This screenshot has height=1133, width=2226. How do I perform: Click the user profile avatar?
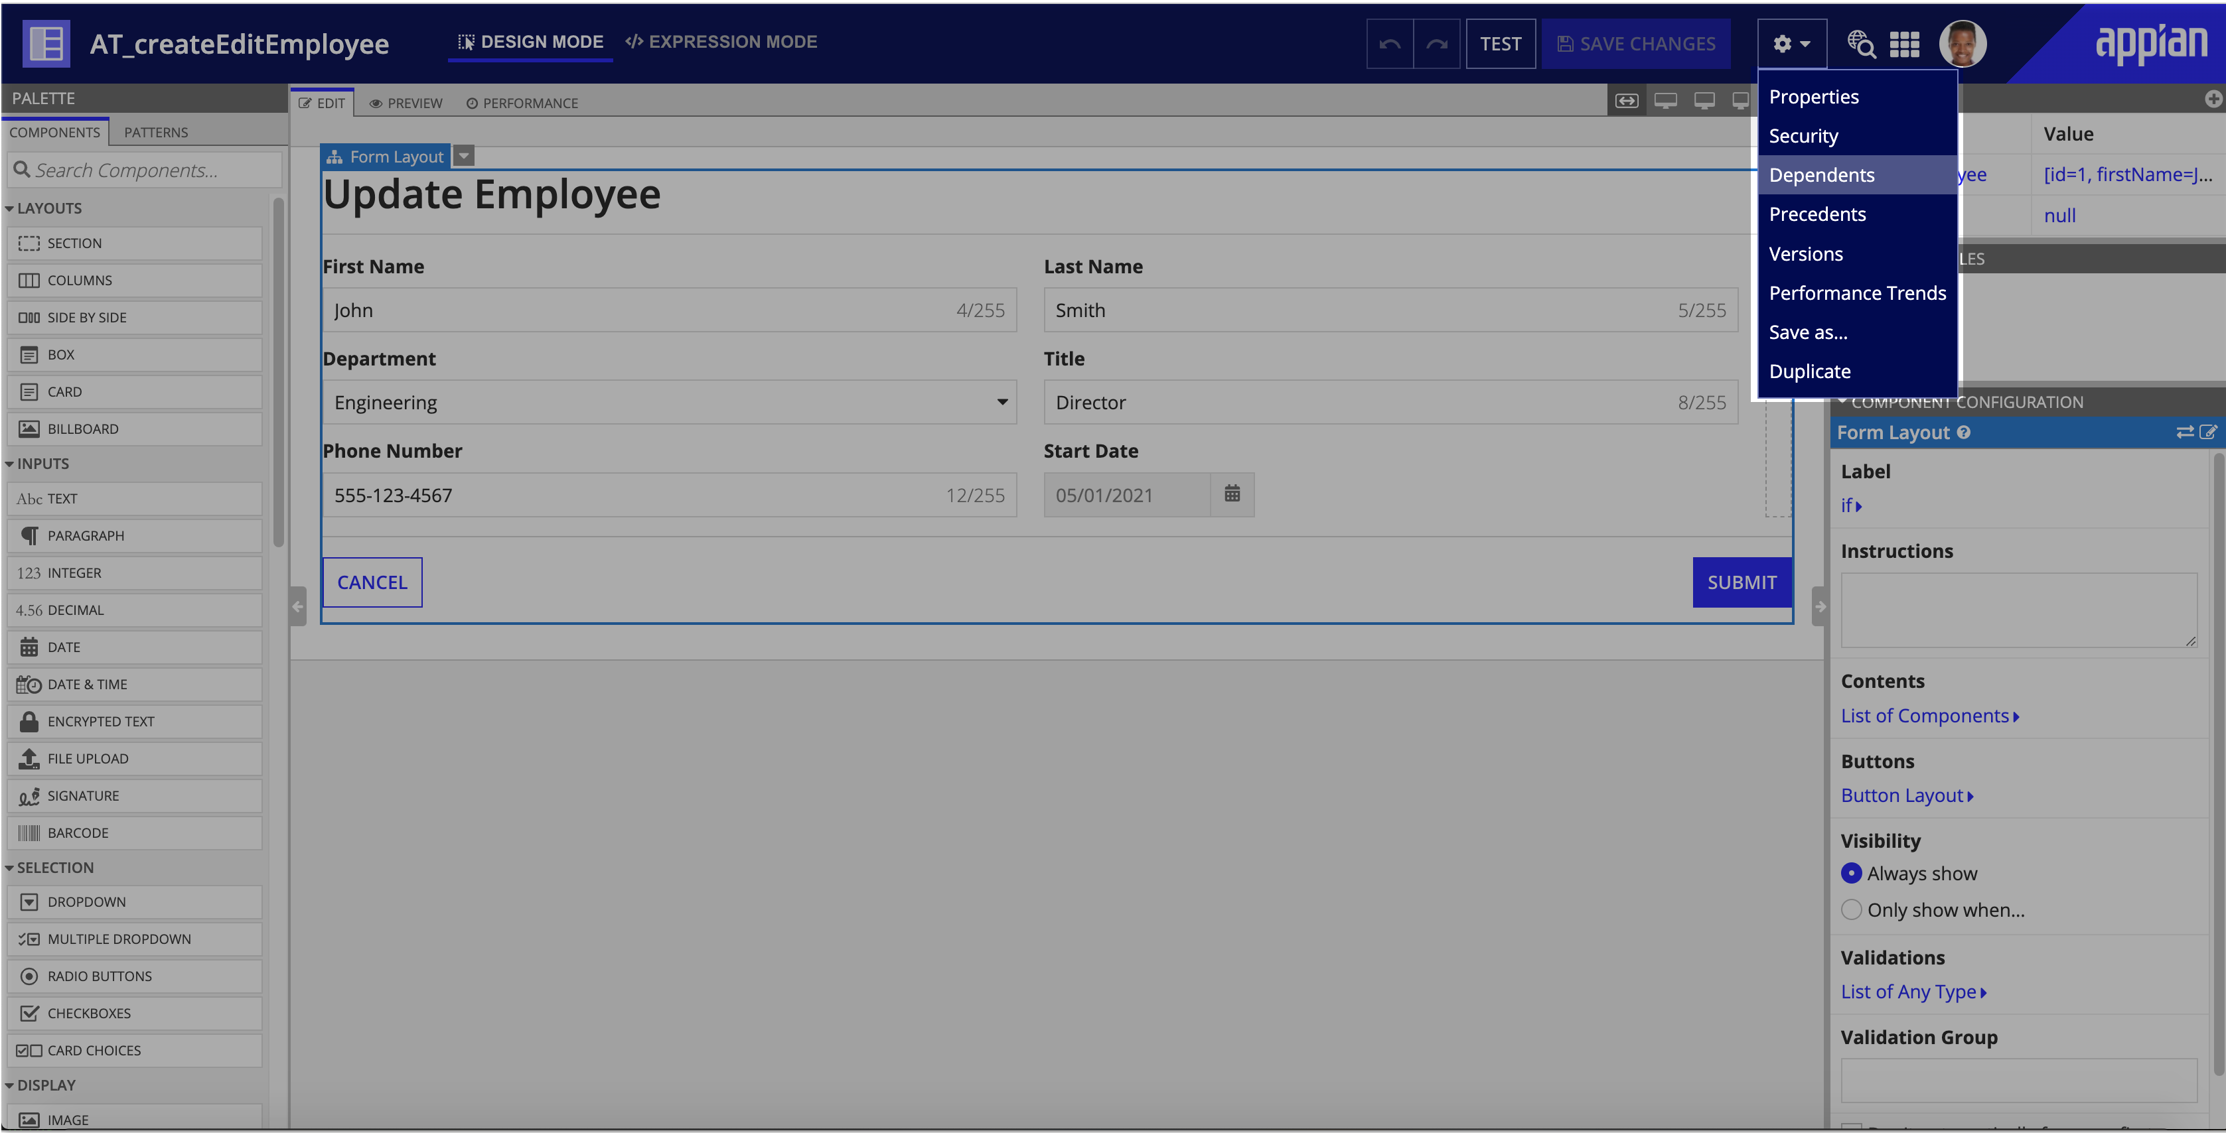point(1962,44)
